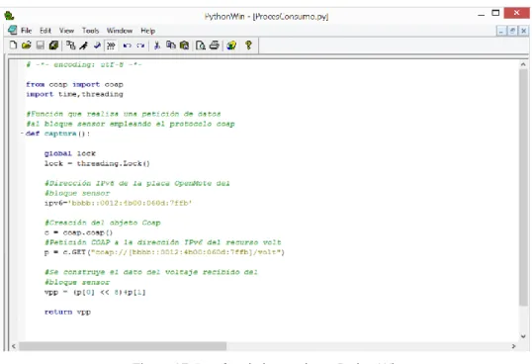Click the Check script checkmark icon
The height and width of the screenshot is (364, 532).
97,45
